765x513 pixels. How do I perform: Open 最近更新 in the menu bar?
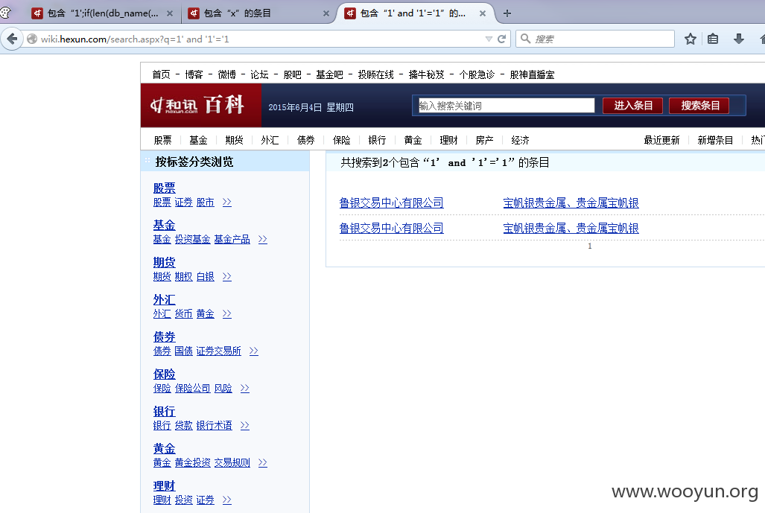pos(661,141)
